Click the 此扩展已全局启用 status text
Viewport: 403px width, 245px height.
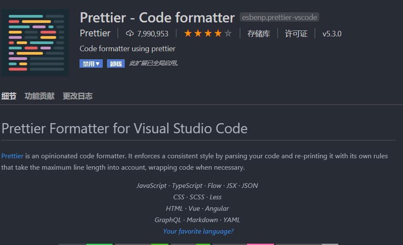coord(154,63)
